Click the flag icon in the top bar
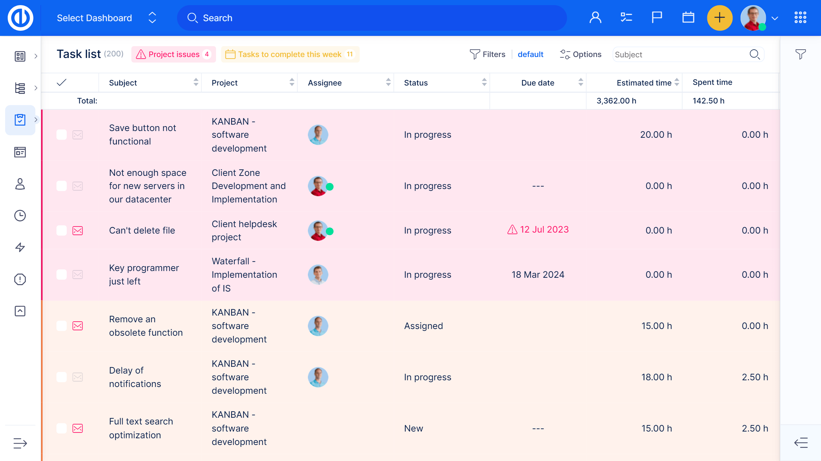821x461 pixels. (x=656, y=18)
